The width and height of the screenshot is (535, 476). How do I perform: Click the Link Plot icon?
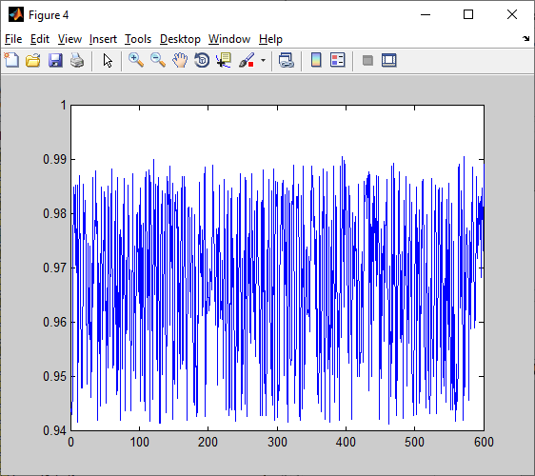286,60
